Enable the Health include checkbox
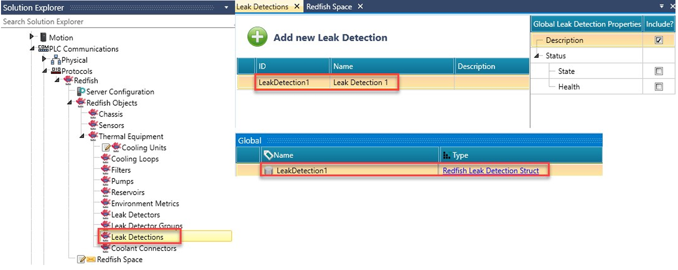The width and height of the screenshot is (678, 270). point(658,87)
